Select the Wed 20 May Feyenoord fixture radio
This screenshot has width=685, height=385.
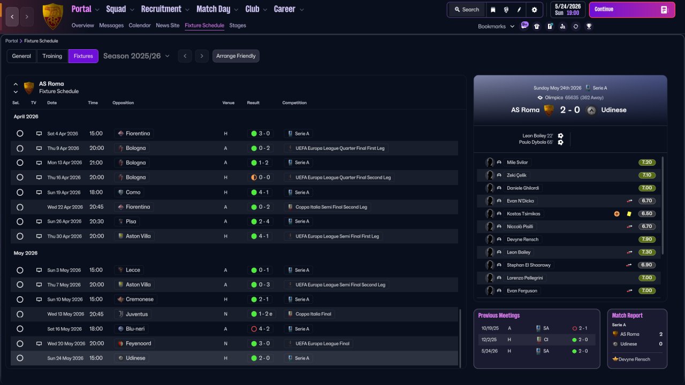pos(20,344)
